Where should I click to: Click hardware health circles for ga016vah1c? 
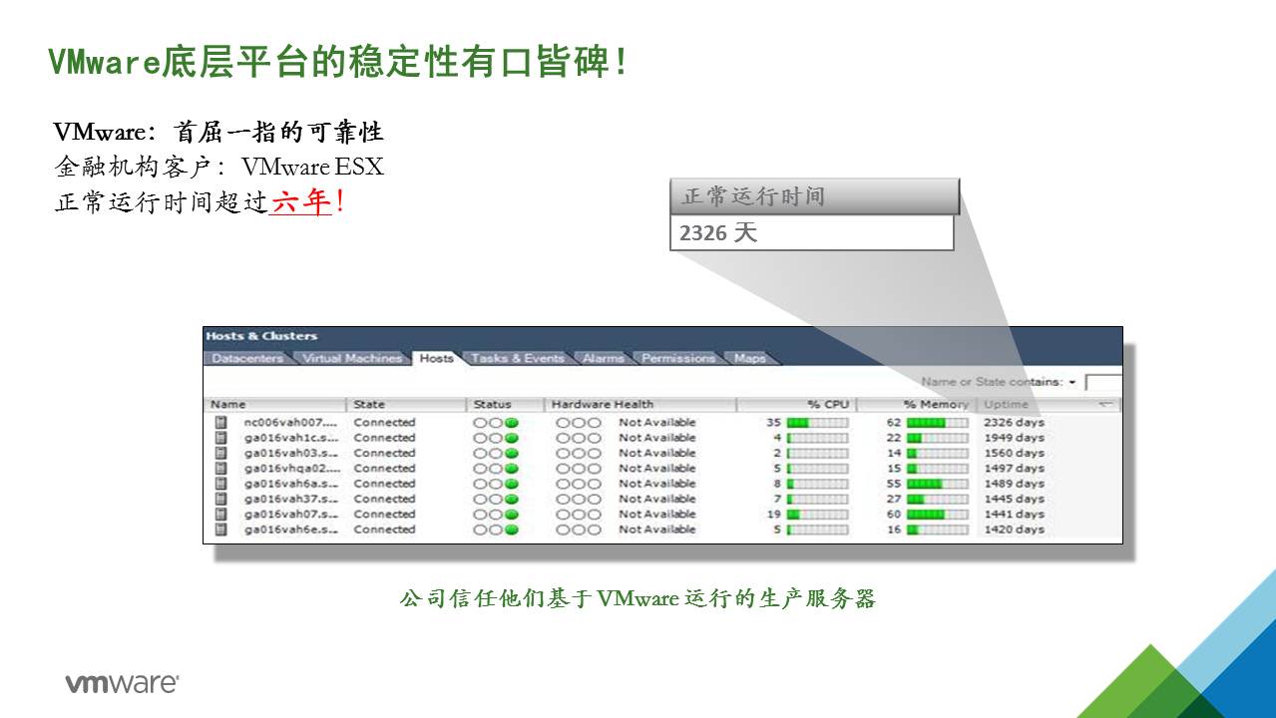[579, 438]
